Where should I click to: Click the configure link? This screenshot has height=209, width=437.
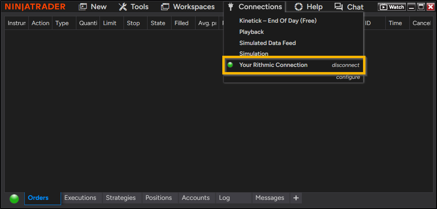[x=348, y=77]
